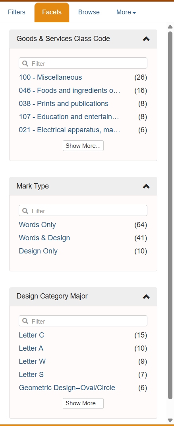The image size is (174, 426).
Task: Switch to the Filters tab
Action: (17, 12)
